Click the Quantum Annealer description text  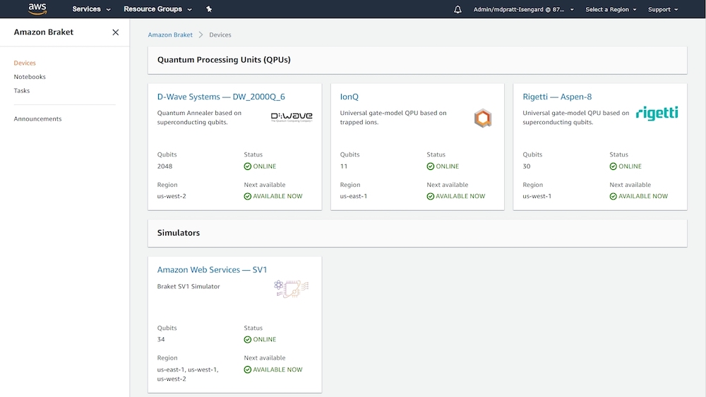coord(199,118)
